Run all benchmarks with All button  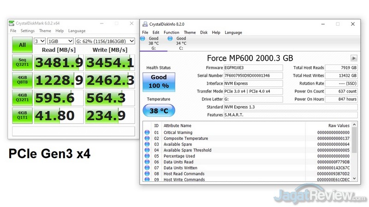point(22,45)
